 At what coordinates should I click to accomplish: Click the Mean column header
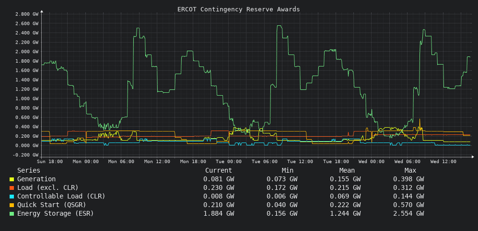click(x=347, y=171)
